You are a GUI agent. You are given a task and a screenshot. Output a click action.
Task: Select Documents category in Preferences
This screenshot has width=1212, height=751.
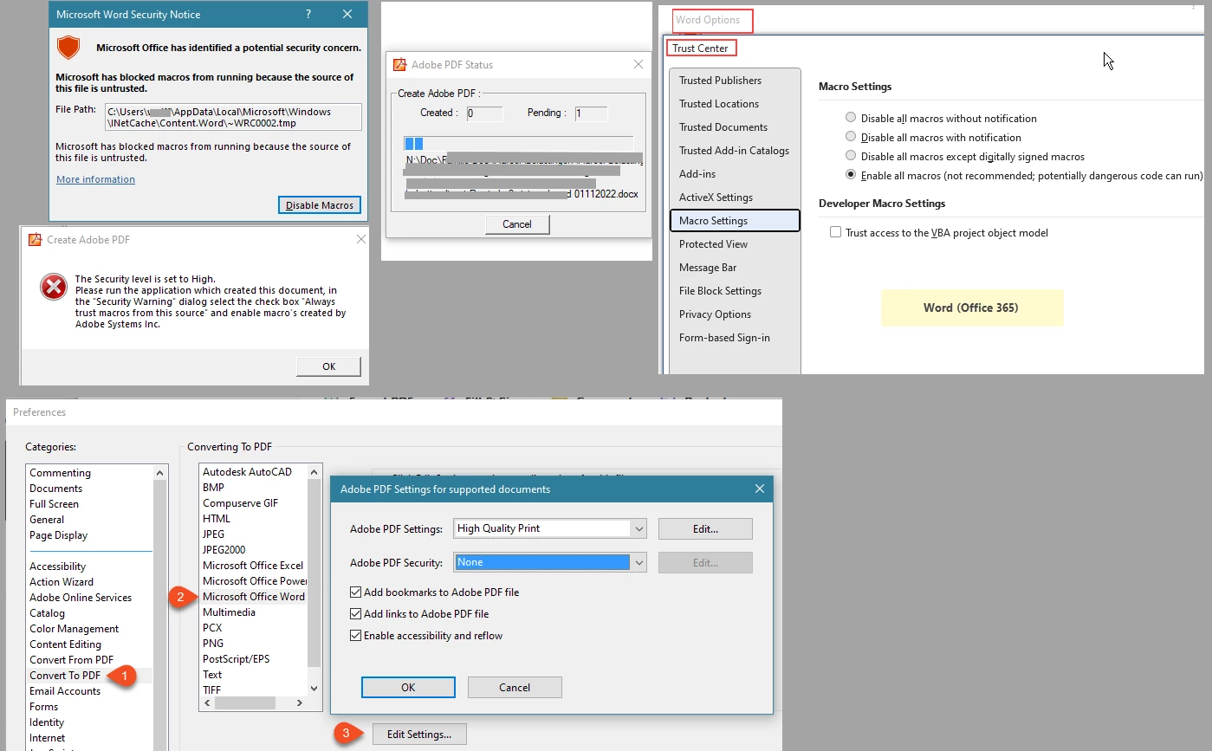[x=55, y=489]
